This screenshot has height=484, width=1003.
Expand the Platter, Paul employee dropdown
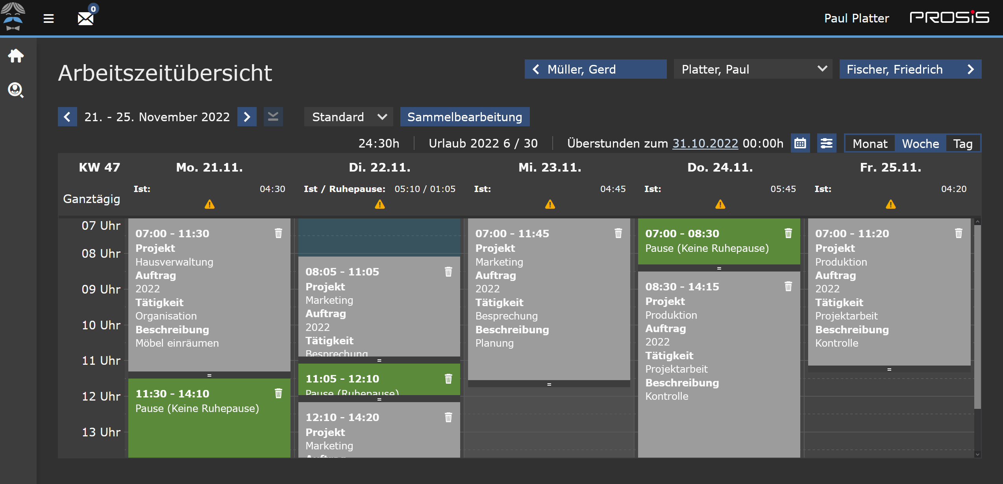pos(822,69)
